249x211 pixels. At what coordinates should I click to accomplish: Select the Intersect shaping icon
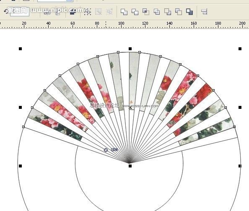tap(146, 12)
